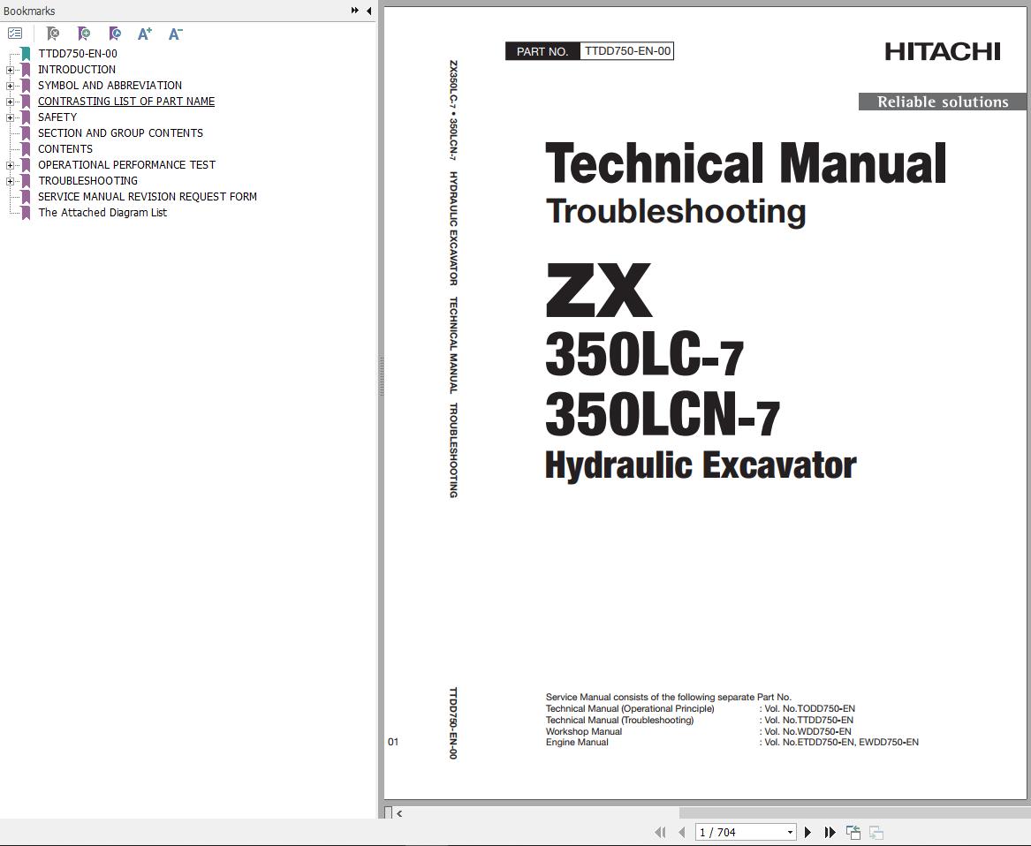Screen dimensions: 1031x846
Task: Click the 'Reliable solutions' banner
Action: [x=943, y=102]
